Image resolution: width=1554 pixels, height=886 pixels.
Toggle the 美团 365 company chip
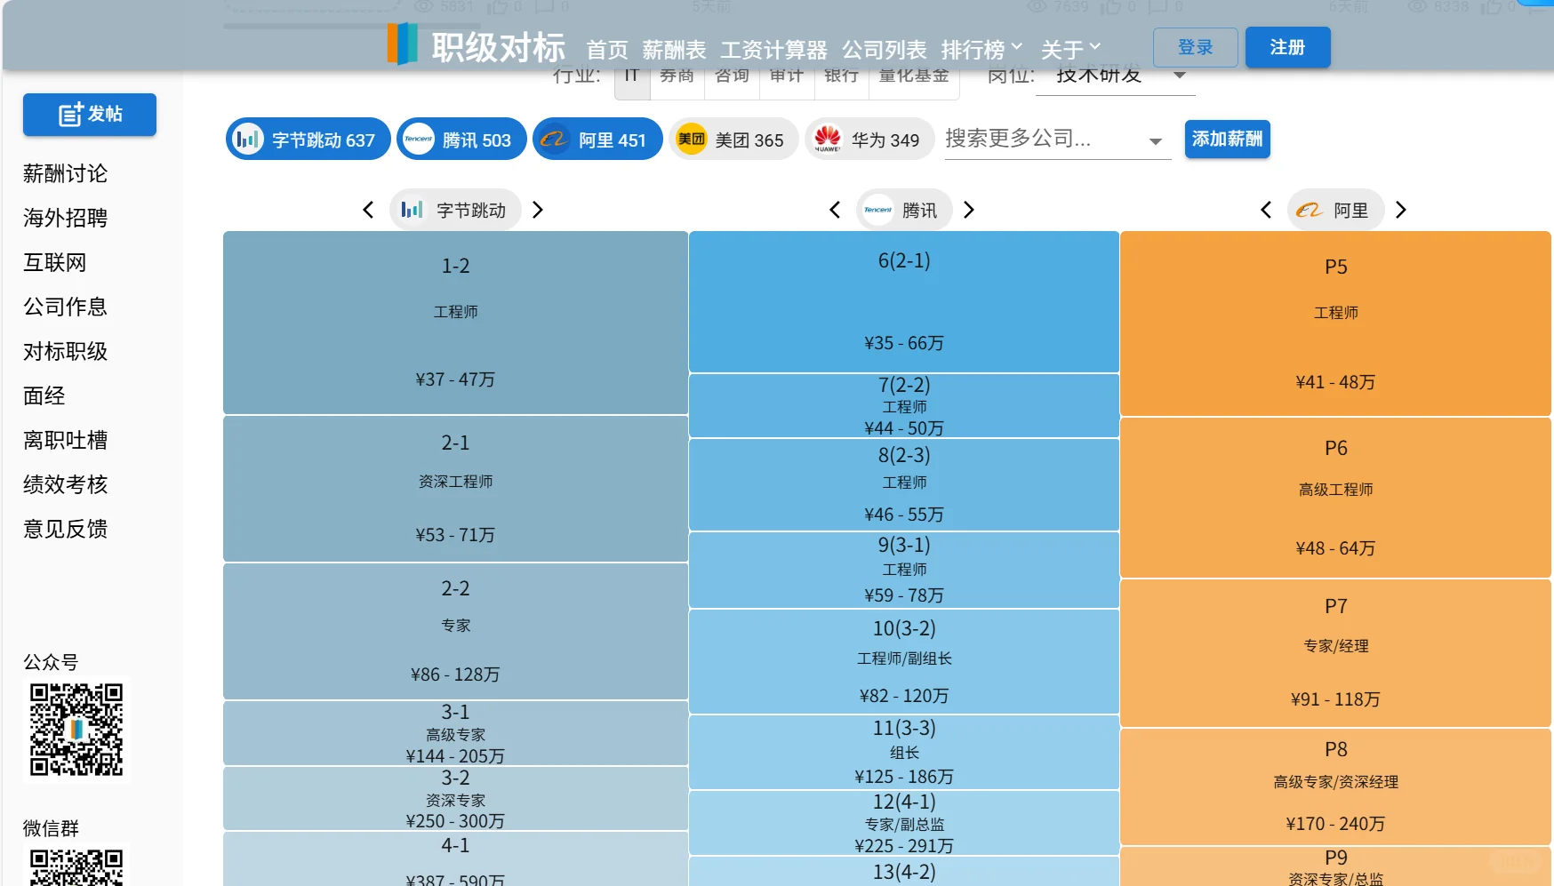click(x=733, y=140)
